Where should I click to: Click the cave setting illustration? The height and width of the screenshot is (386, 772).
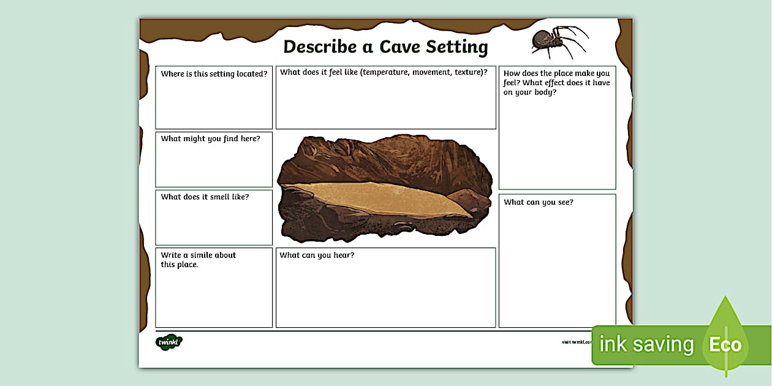click(386, 187)
